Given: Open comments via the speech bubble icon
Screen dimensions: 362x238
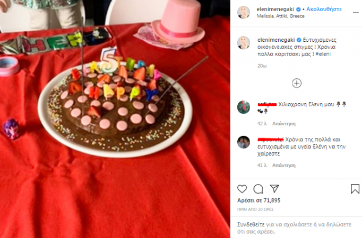Looking at the screenshot, I should 258,189.
